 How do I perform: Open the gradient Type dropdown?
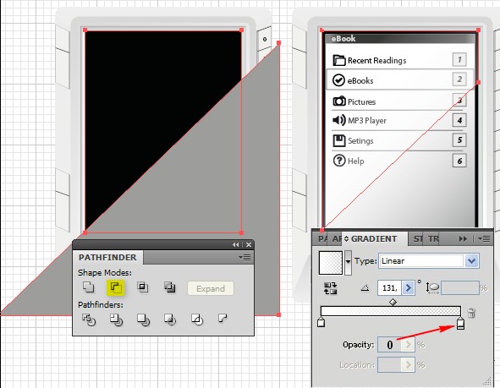tap(471, 261)
